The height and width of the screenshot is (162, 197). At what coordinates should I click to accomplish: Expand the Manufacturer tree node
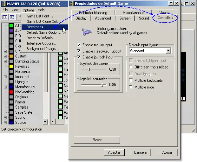(x=5, y=87)
